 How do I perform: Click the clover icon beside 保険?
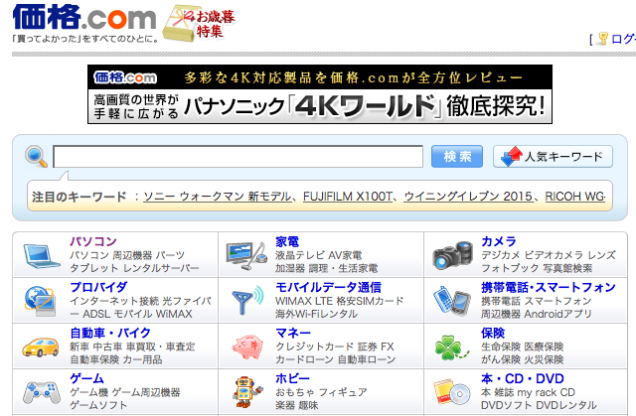[x=452, y=345]
